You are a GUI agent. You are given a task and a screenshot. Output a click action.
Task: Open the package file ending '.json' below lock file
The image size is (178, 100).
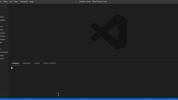[2, 55]
